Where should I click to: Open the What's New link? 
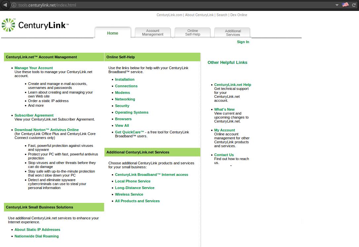[224, 109]
